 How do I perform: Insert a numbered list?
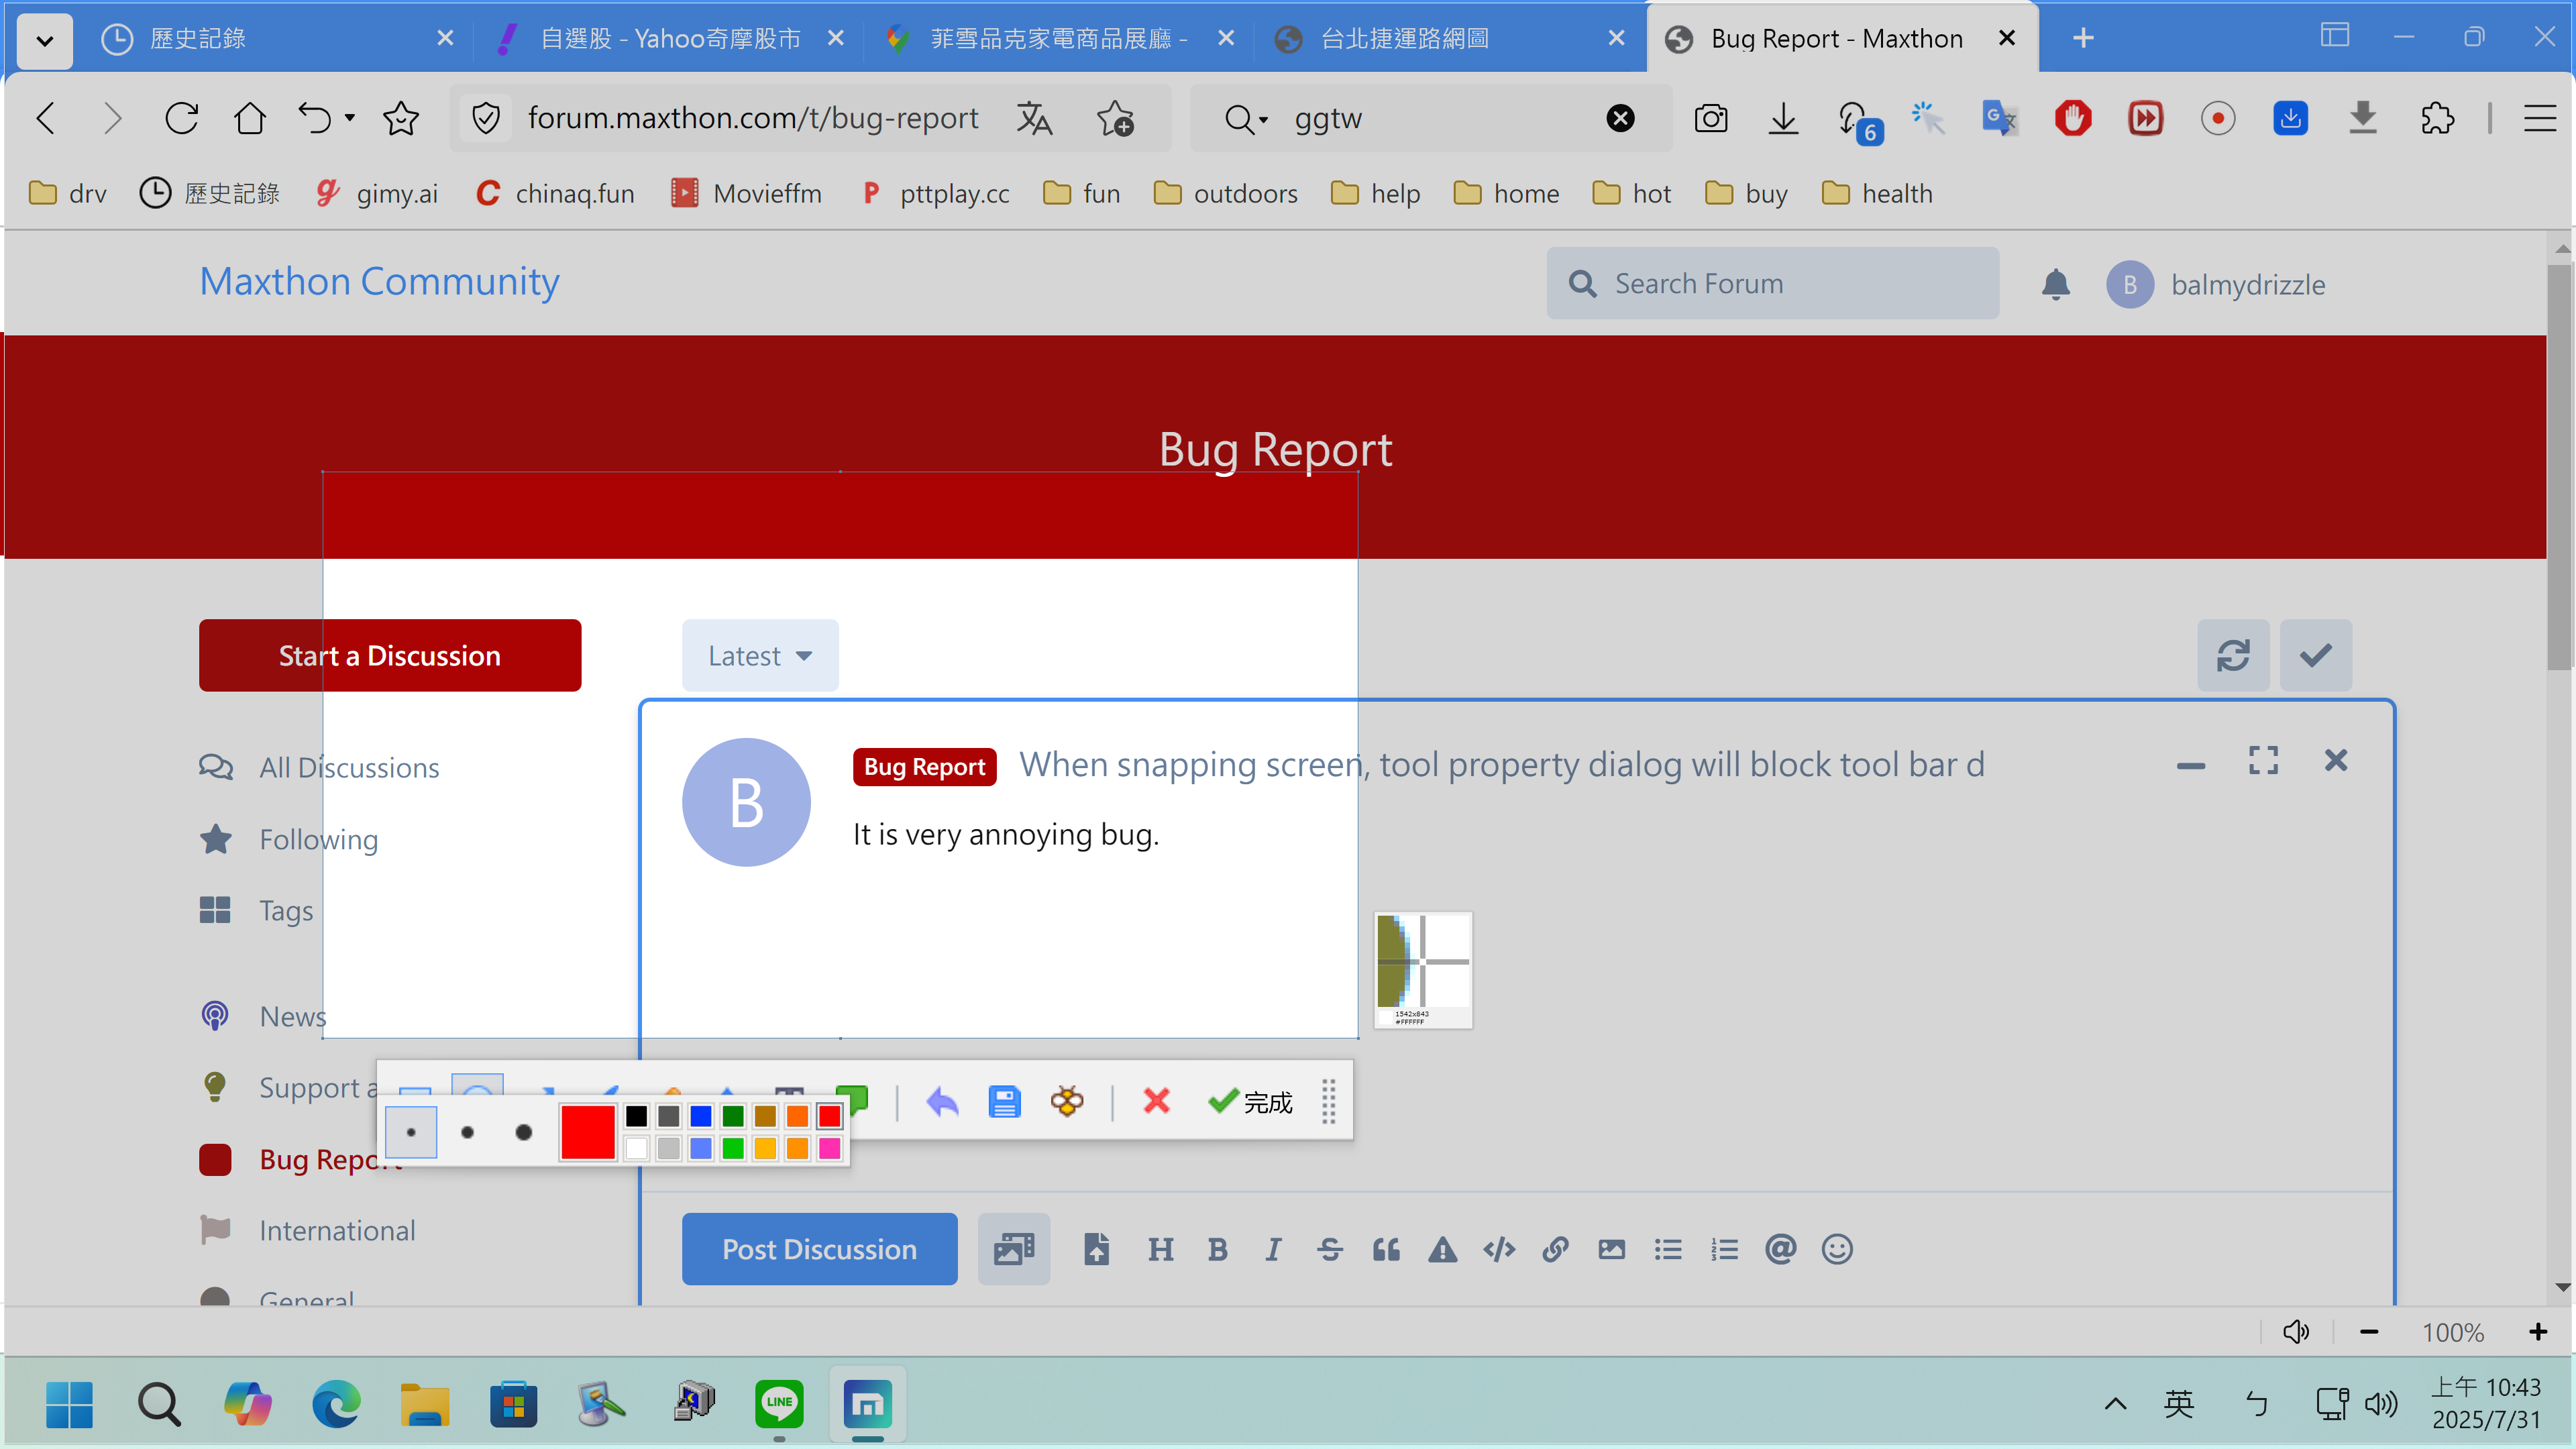[x=1724, y=1249]
